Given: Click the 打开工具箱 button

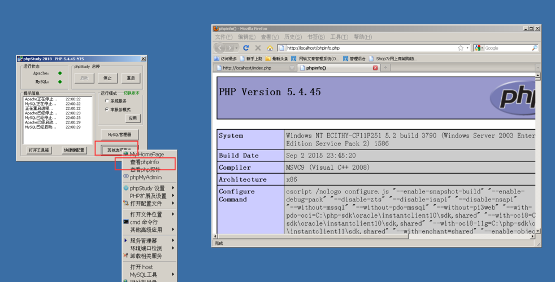Looking at the screenshot, I should pos(39,150).
